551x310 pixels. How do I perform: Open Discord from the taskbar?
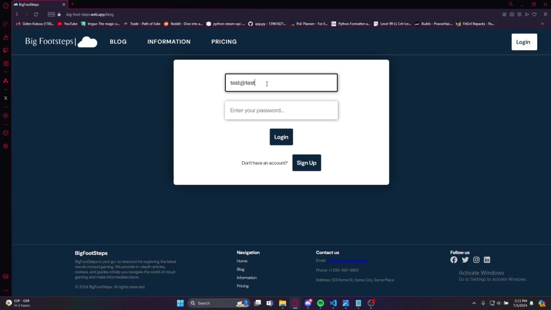[x=308, y=303]
